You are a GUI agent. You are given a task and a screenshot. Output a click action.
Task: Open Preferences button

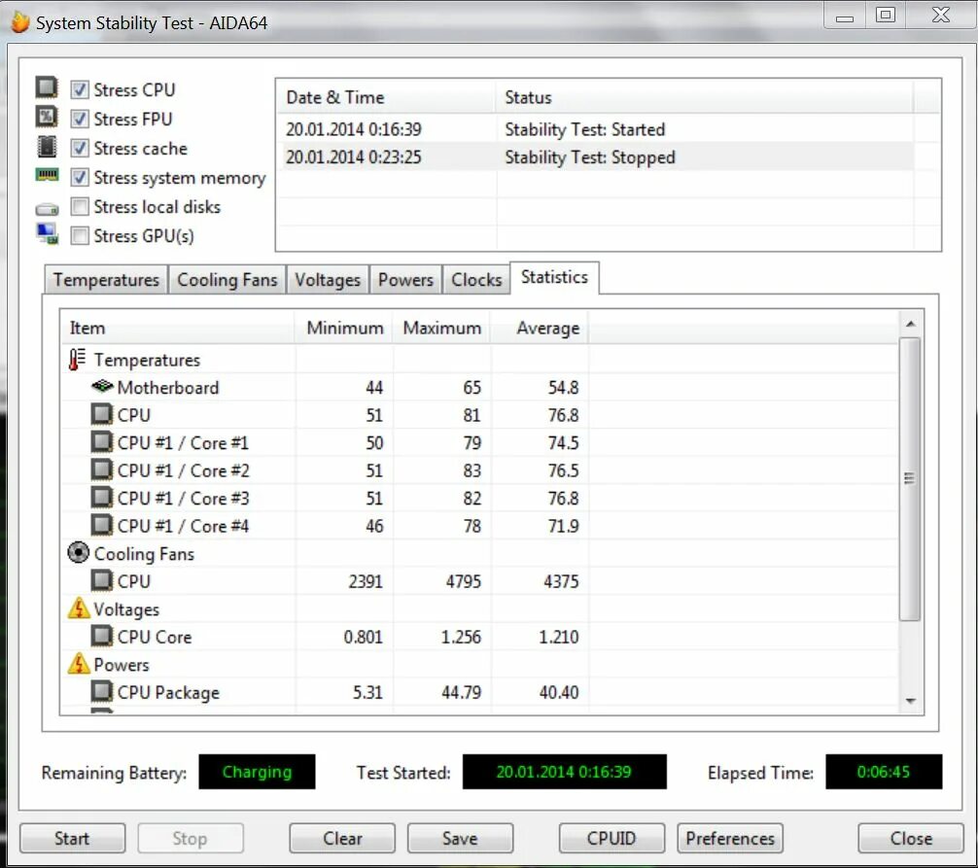(730, 838)
